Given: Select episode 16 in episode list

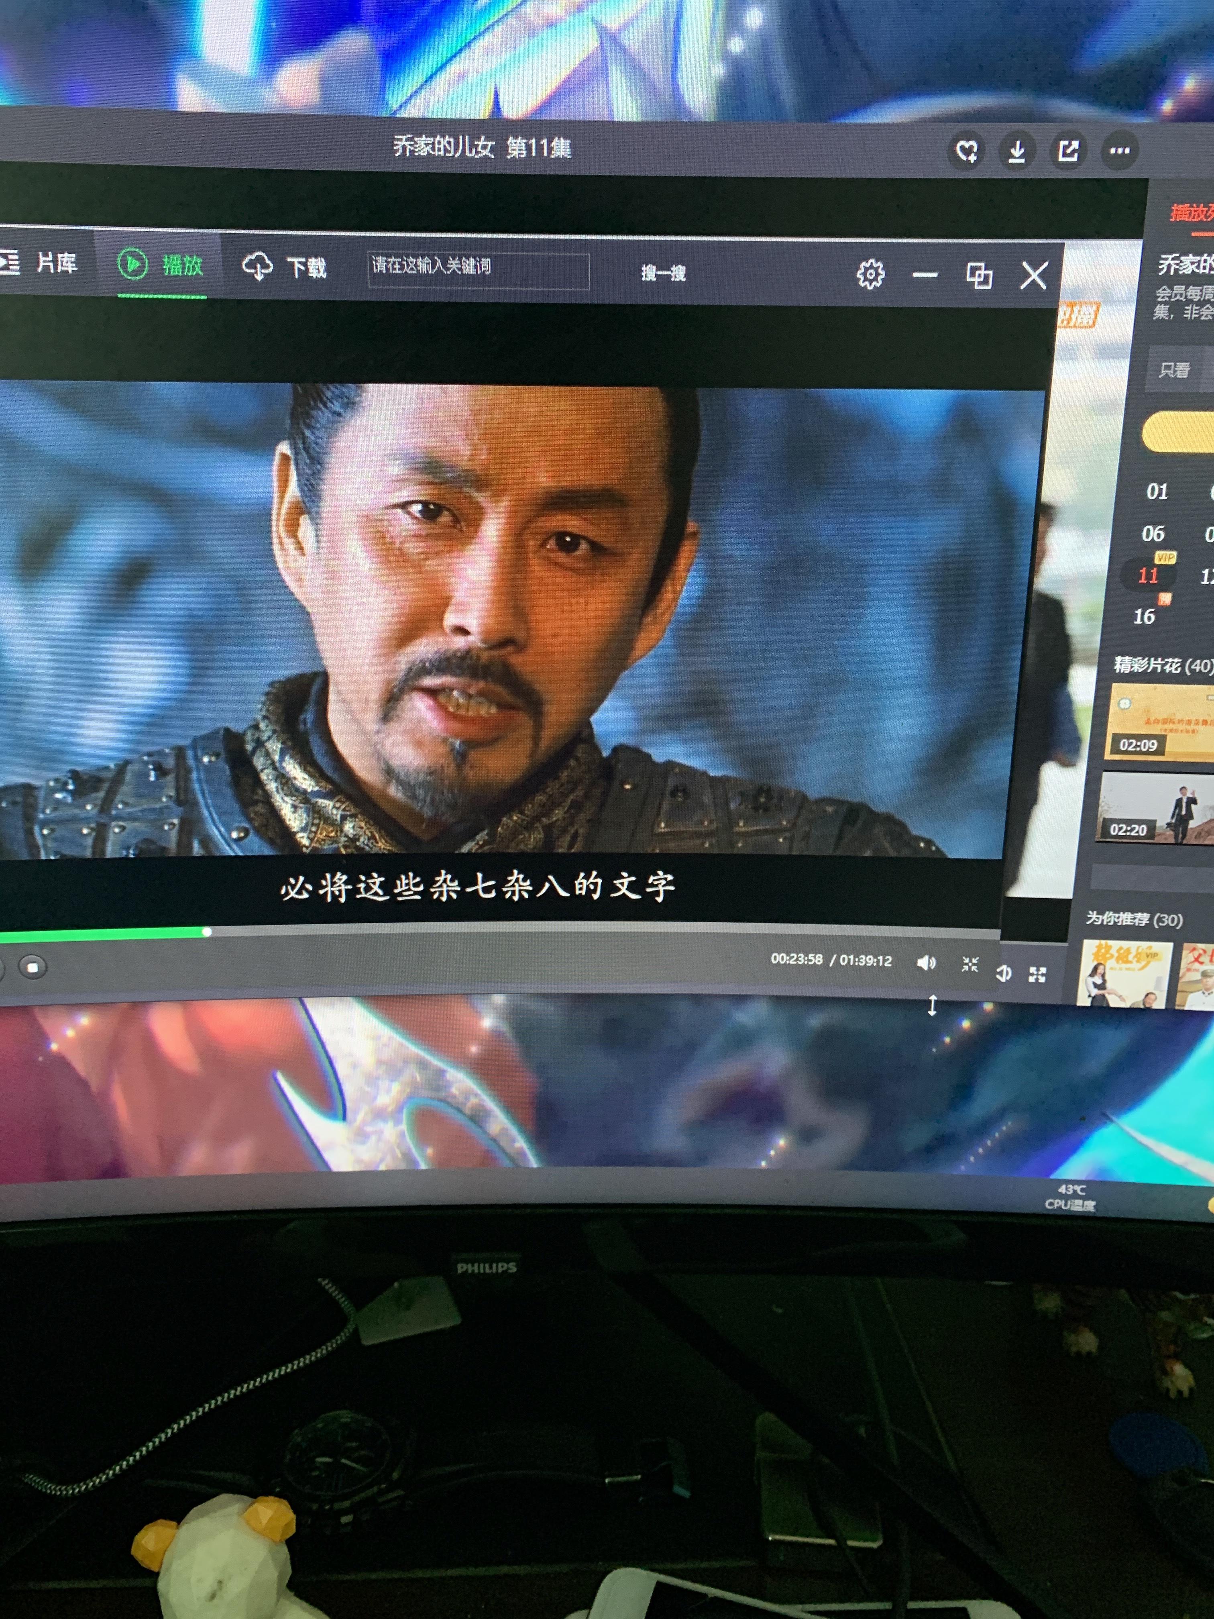Looking at the screenshot, I should 1144,616.
